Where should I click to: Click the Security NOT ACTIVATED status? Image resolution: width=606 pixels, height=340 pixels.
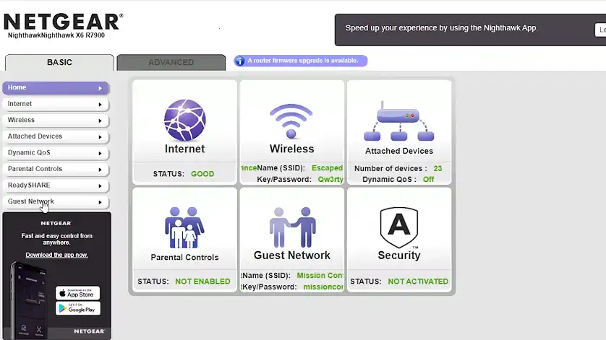[418, 282]
